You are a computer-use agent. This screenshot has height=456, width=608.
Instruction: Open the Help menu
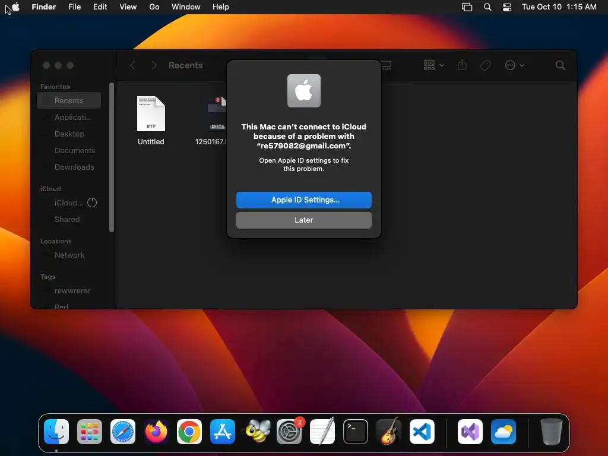[221, 7]
